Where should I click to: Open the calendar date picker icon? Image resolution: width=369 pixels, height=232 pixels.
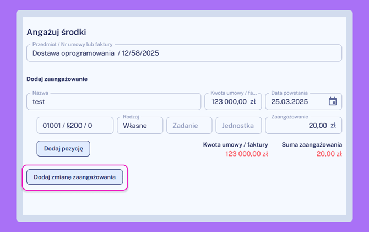pos(332,101)
